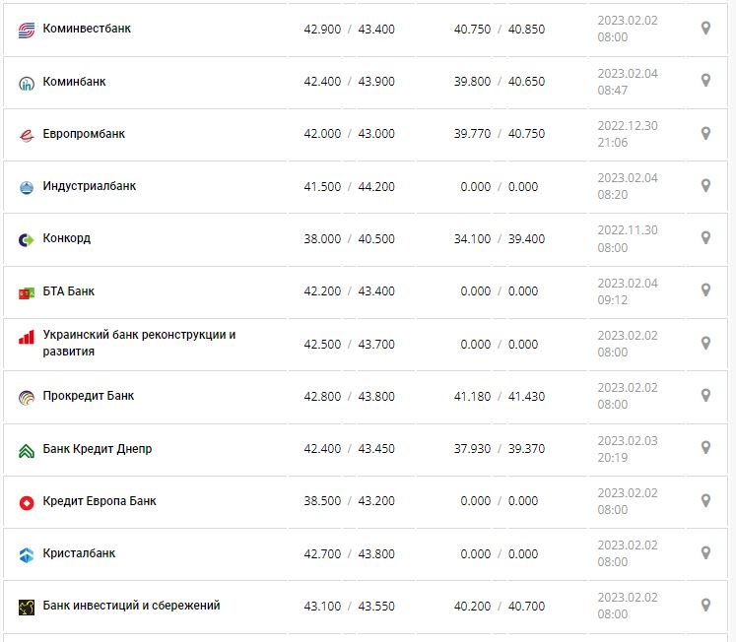
Task: Click the Коминвестбанк logo icon
Action: tap(27, 30)
